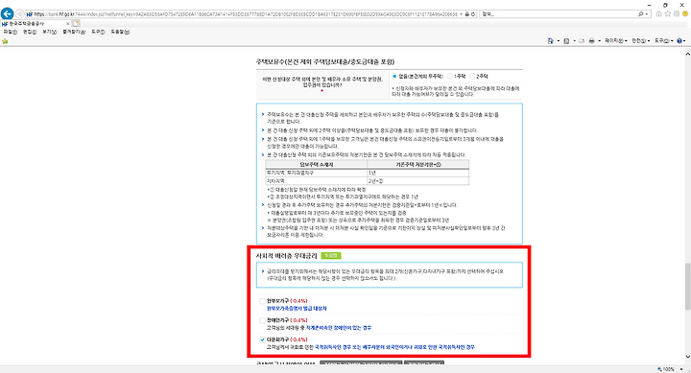Open the 도움말(H) menu
The height and width of the screenshot is (373, 691).
pos(120,32)
